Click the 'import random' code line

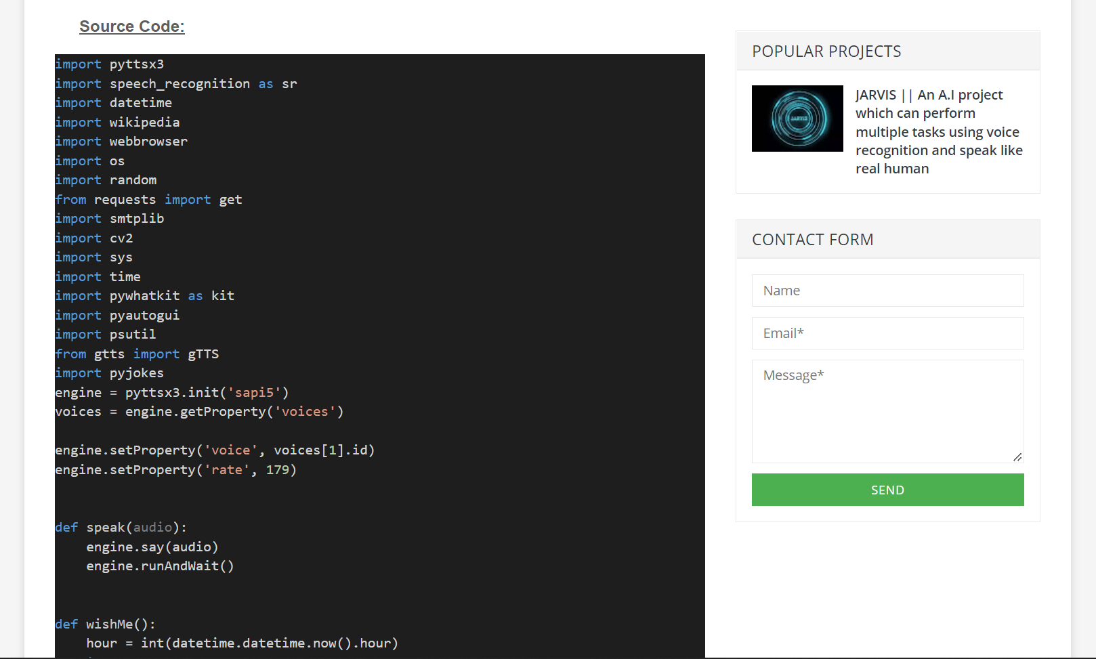pyautogui.click(x=106, y=180)
